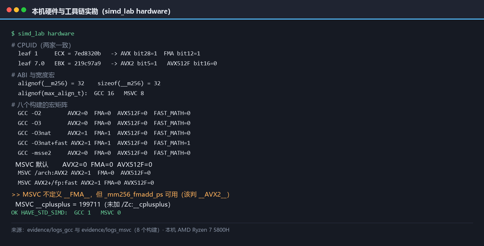
Task: Select the "GCC -O3" build row label
Action: pos(30,123)
